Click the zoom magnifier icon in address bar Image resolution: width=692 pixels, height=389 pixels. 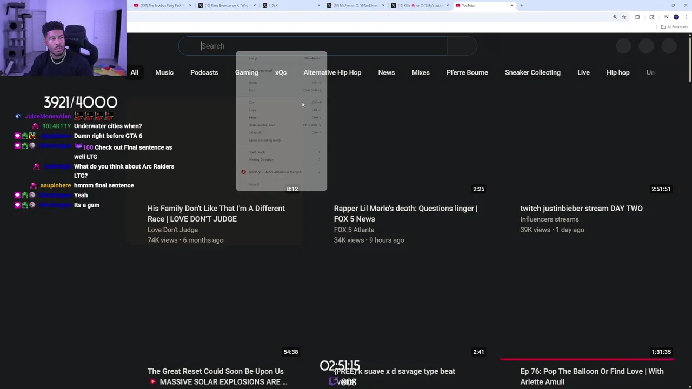[x=615, y=17]
